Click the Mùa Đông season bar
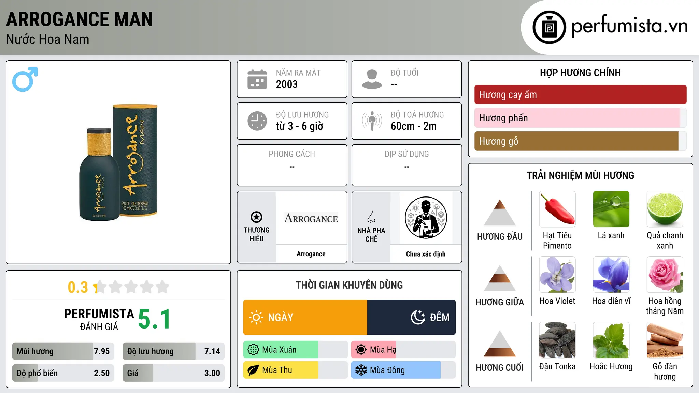The width and height of the screenshot is (699, 393). pos(403,370)
